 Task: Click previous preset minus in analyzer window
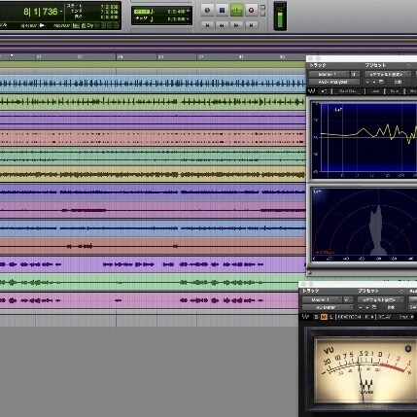367,82
